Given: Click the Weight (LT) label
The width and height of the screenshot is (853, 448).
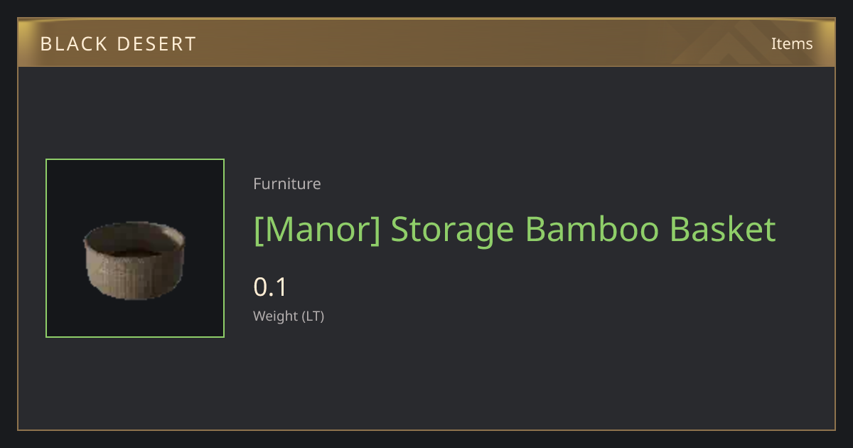Looking at the screenshot, I should click(289, 316).
